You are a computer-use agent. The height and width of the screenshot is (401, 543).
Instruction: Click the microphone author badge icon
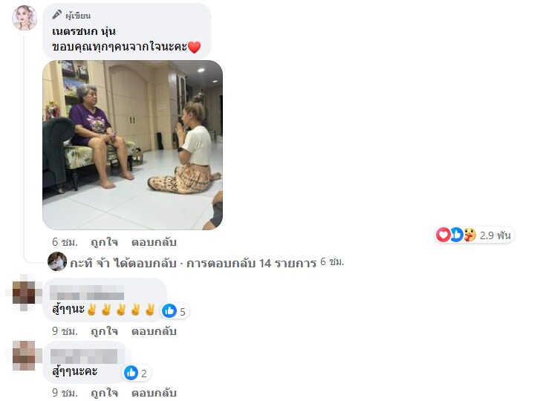56,15
